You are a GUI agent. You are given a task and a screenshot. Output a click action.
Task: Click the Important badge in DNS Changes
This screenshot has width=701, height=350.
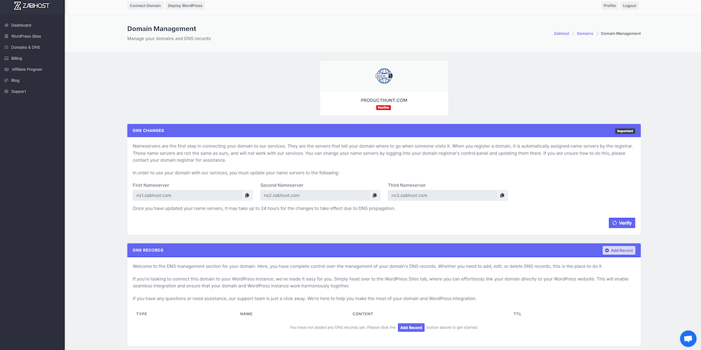625,131
